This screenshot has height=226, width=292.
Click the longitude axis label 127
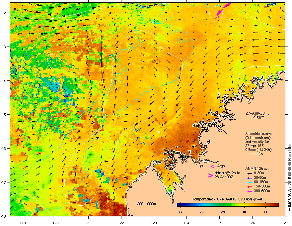tap(285, 223)
